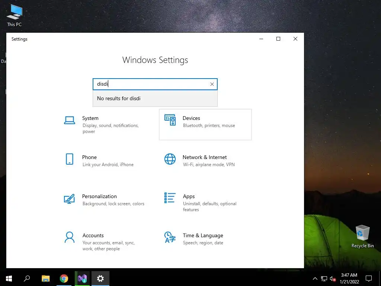
Task: Minimize the Settings window
Action: click(x=261, y=39)
